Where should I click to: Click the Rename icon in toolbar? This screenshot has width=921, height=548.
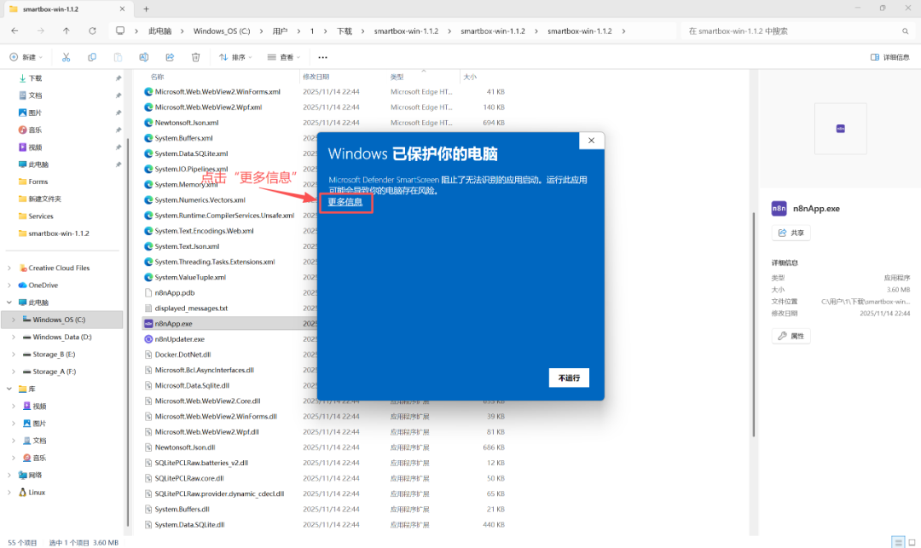[144, 57]
